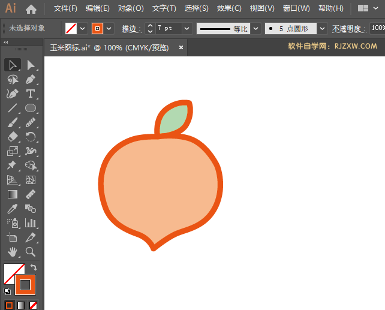385x310 pixels.
Task: Open the 效果(C) menu
Action: click(x=228, y=8)
